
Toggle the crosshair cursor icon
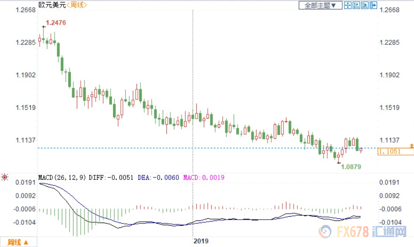(348, 5)
